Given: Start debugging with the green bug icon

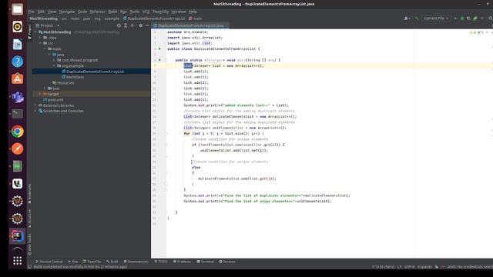Looking at the screenshot, I should (462, 18).
